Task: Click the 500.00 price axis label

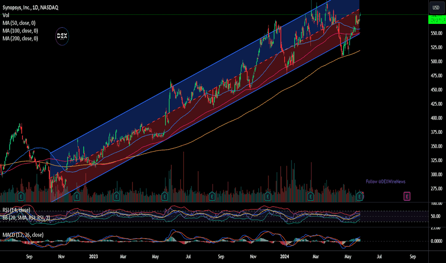Action: click(x=436, y=61)
